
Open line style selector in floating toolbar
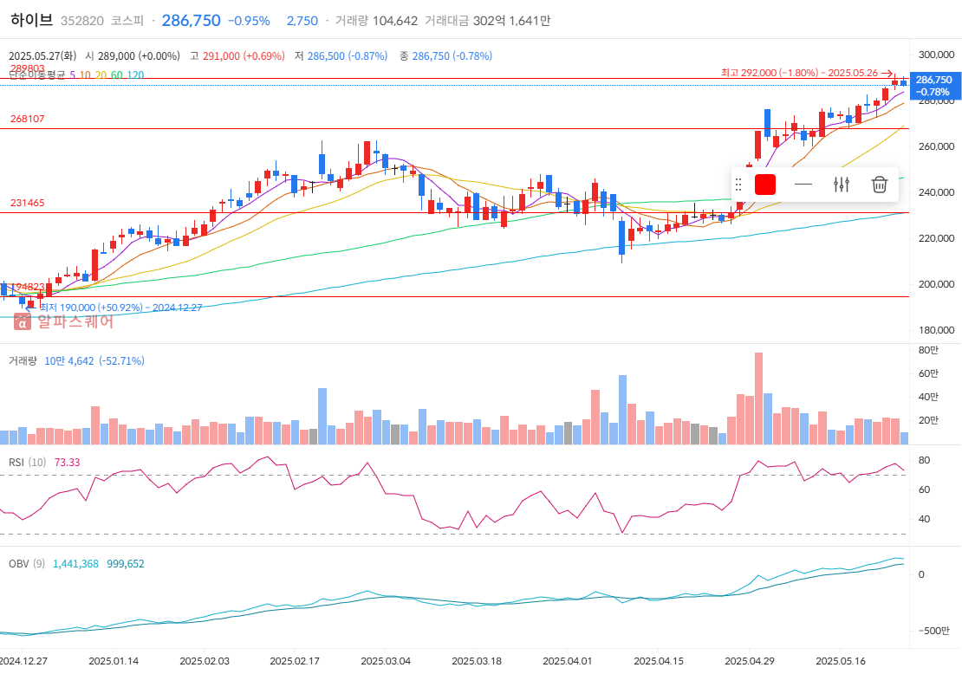tap(803, 185)
